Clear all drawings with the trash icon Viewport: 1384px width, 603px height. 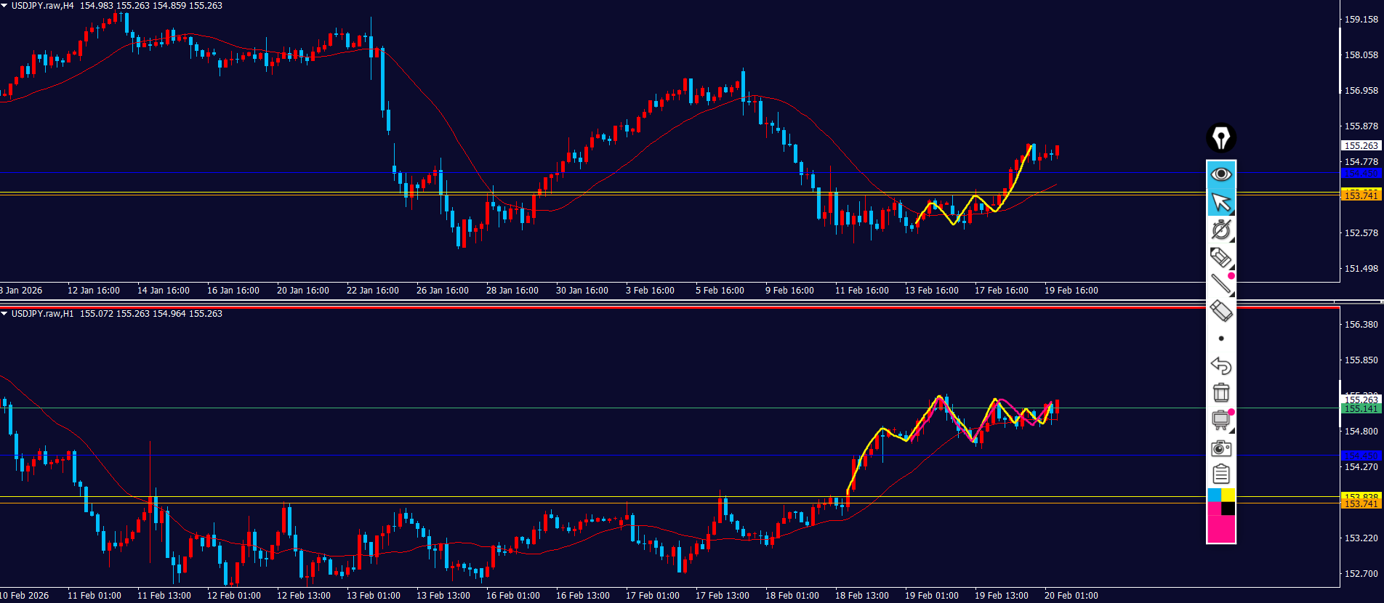pyautogui.click(x=1221, y=393)
